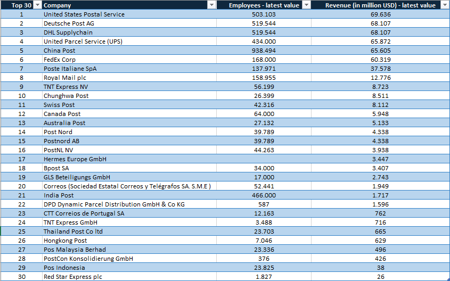Select revenue value 12.776 for Royal Mail
The width and height of the screenshot is (450, 281).
coord(380,77)
